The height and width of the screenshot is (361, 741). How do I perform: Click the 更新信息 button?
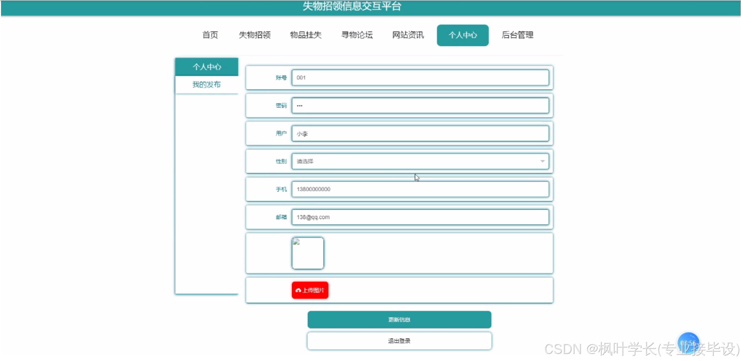(x=399, y=319)
